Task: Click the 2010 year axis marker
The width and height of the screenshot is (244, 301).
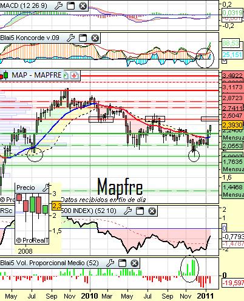Action: pos(89,296)
